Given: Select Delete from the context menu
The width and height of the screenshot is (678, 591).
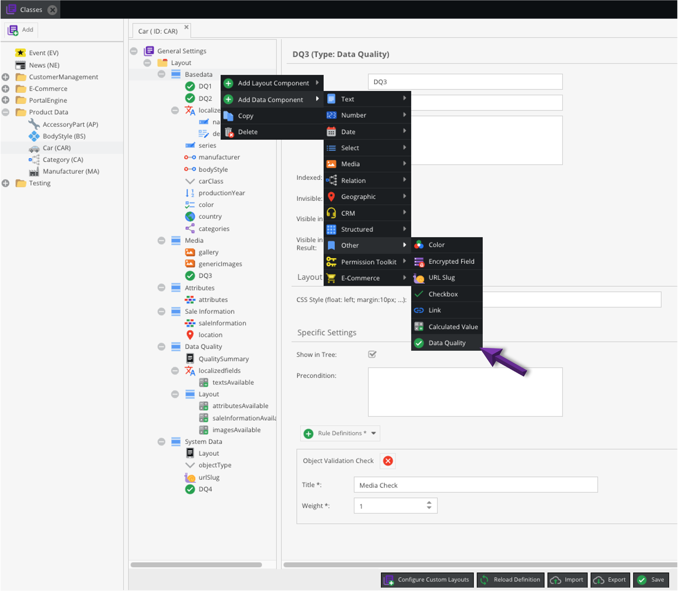Looking at the screenshot, I should pos(248,132).
